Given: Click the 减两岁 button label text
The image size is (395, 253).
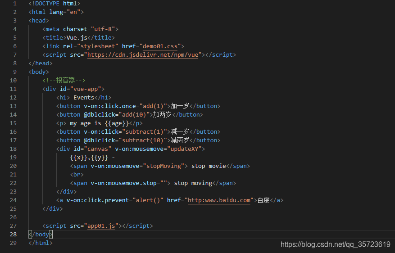Looking at the screenshot, I should click(x=180, y=140).
